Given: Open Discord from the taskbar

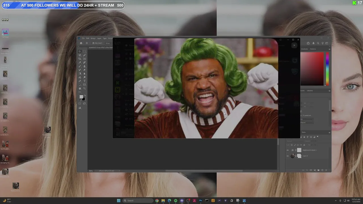Looking at the screenshot, I should click(182, 201).
